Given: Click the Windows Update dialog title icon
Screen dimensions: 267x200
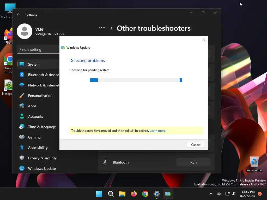Looking at the screenshot, I should coord(63,48).
